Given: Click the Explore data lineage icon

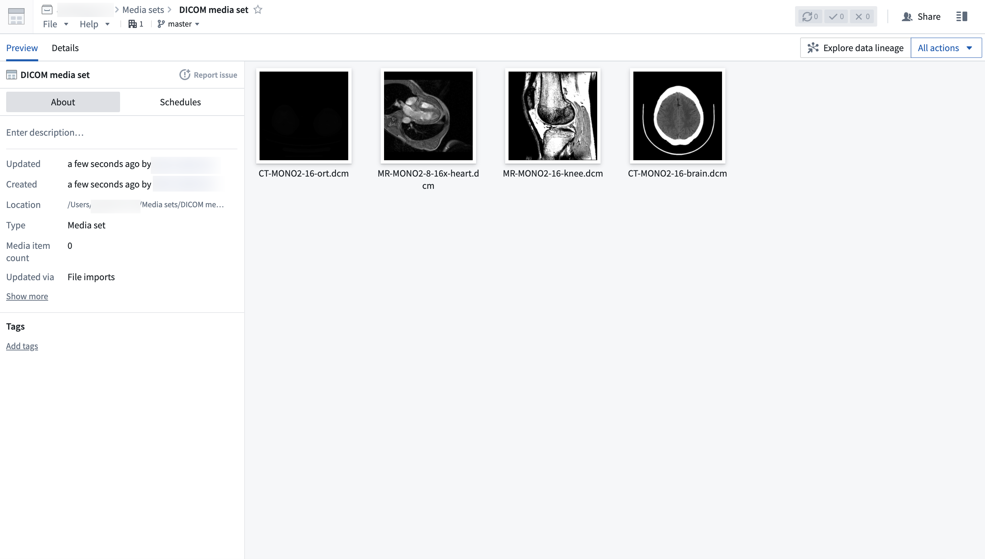Looking at the screenshot, I should coord(812,47).
